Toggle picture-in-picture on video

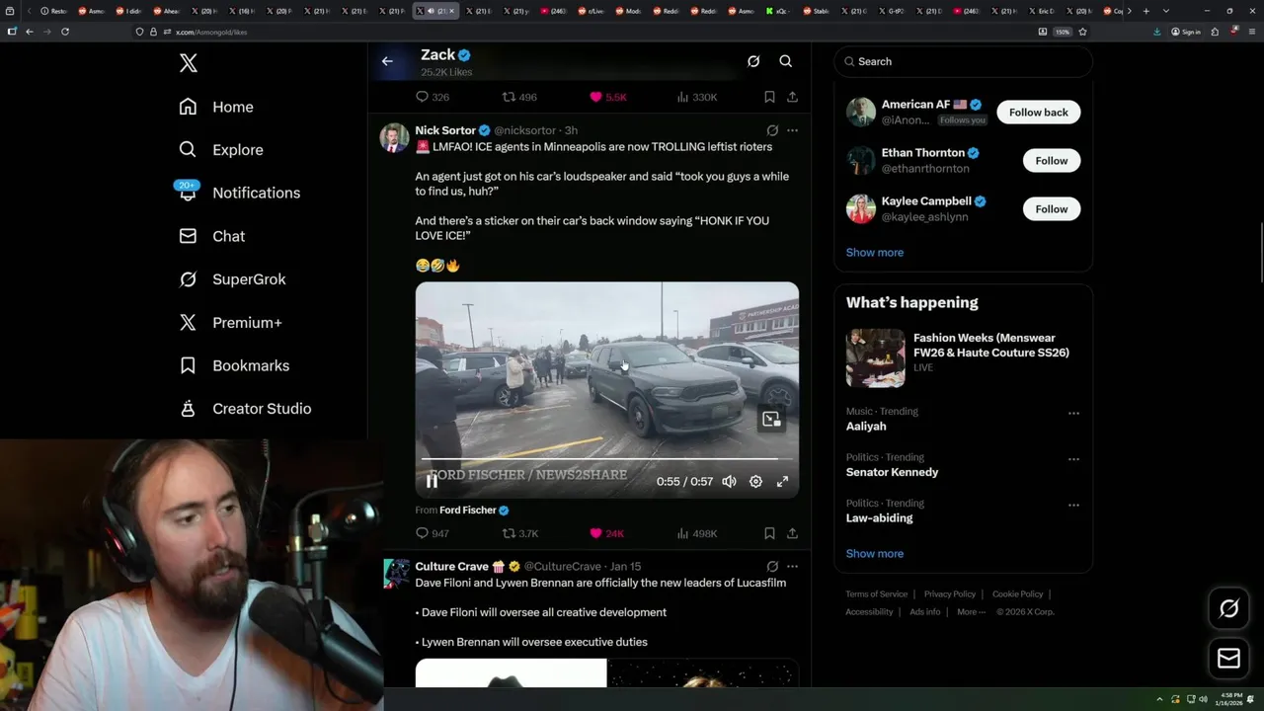[x=771, y=420]
